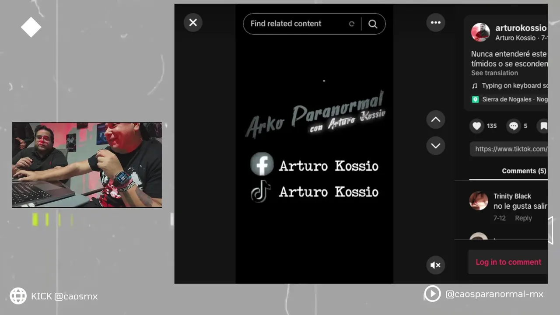Click the KICK globe icon
This screenshot has height=315, width=560.
18,296
